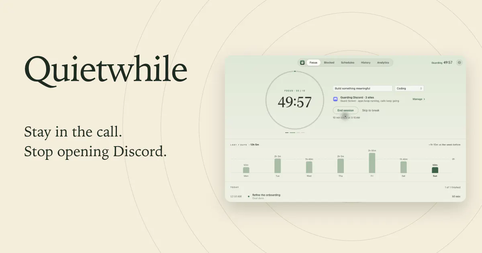Click the Guarding 49:57 status text

(442, 63)
